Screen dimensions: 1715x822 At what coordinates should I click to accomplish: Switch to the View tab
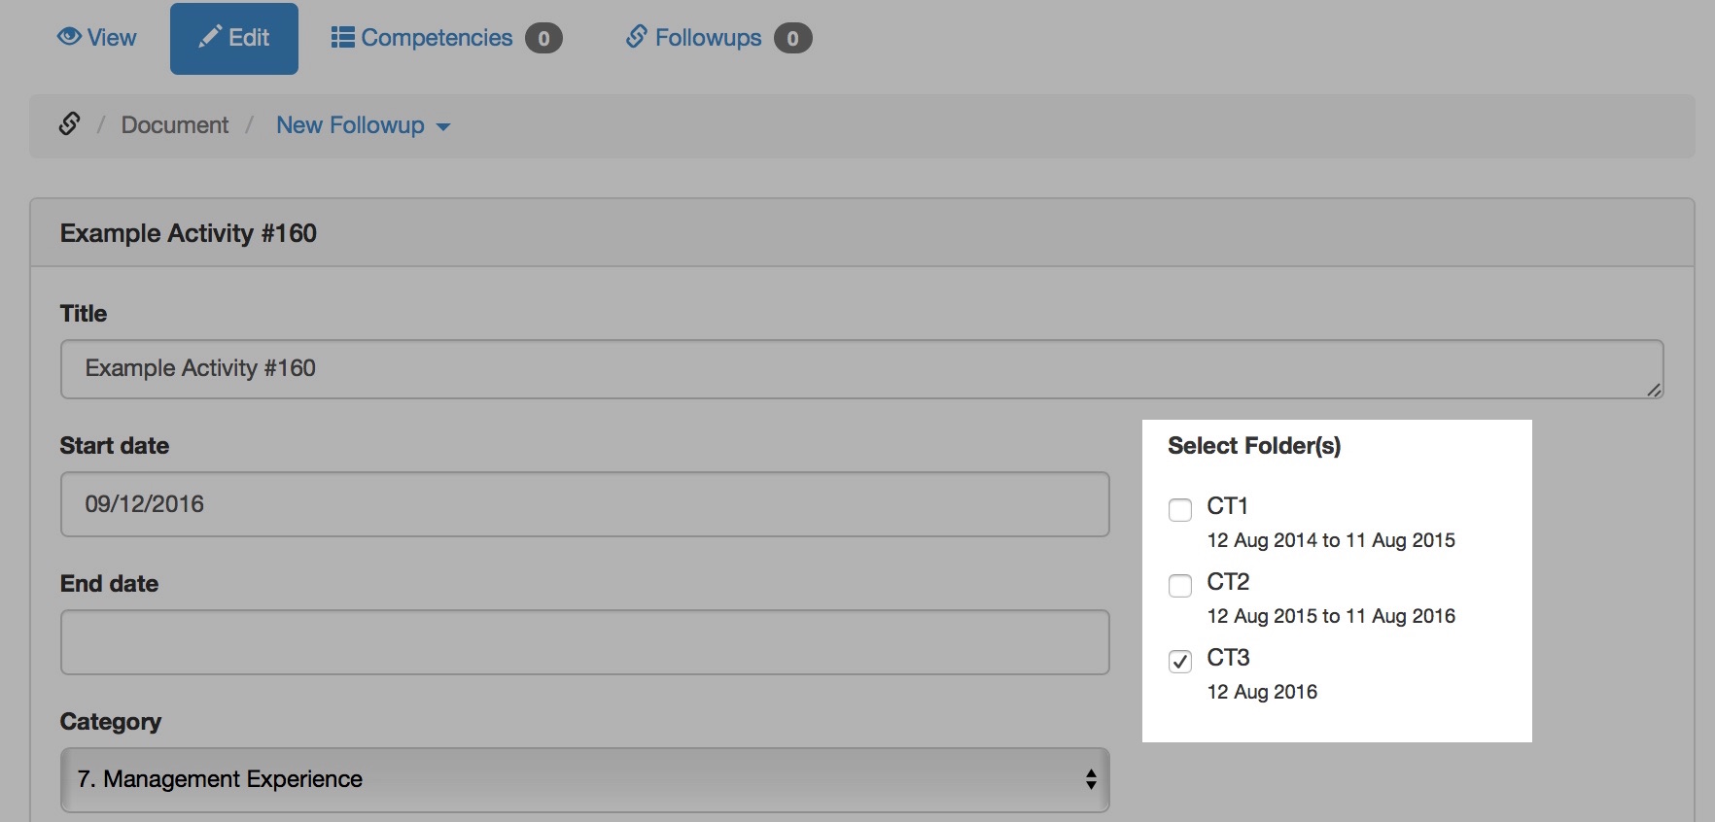click(x=97, y=38)
